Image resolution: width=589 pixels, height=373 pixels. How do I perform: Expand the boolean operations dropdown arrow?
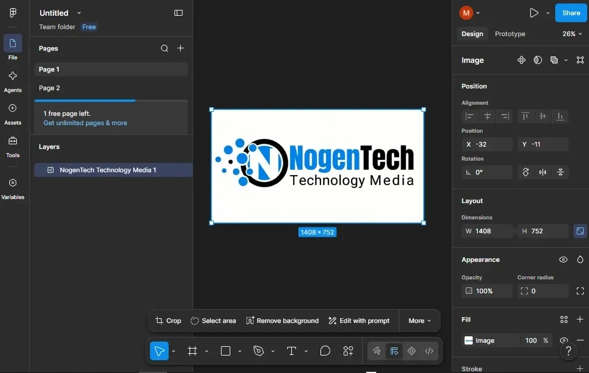[566, 60]
